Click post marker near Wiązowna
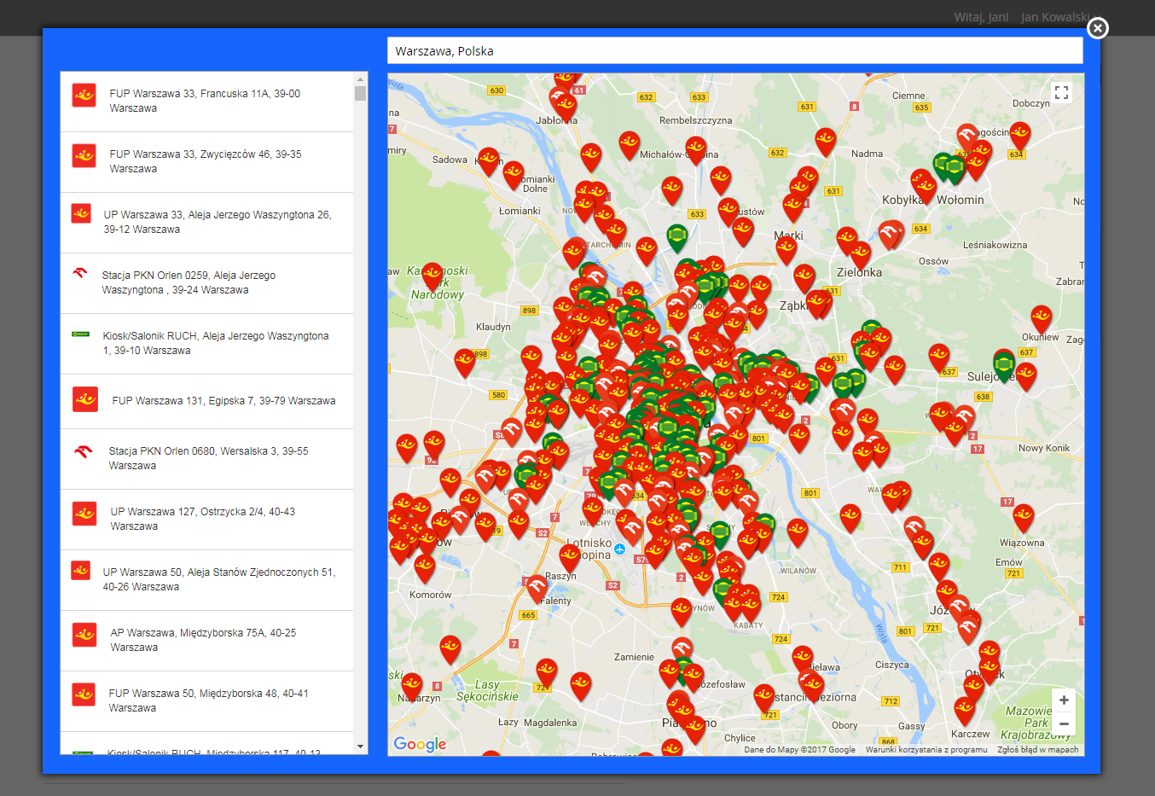Viewport: 1155px width, 796px height. coord(1023,516)
